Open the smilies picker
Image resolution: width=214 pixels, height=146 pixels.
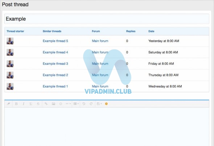coord(61,104)
